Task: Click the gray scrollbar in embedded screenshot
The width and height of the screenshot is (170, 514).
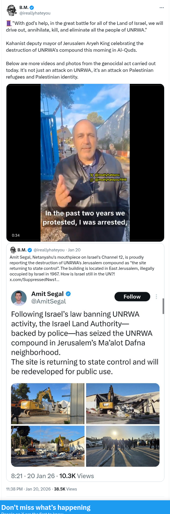Action: 163,306
